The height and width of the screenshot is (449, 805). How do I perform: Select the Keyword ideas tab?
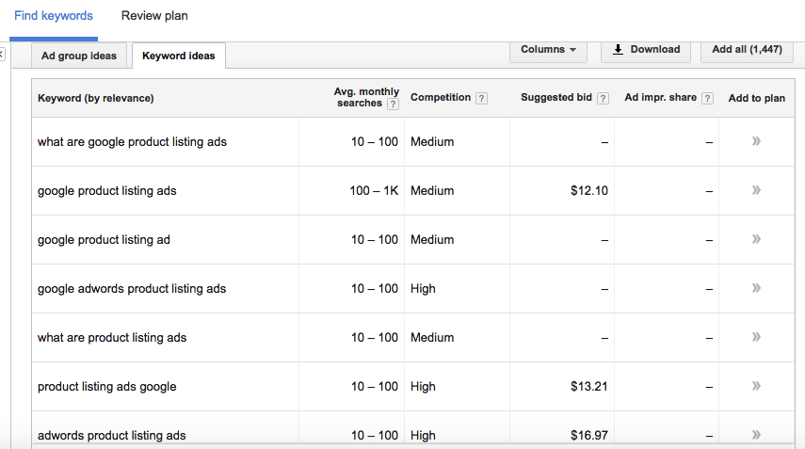pos(178,56)
